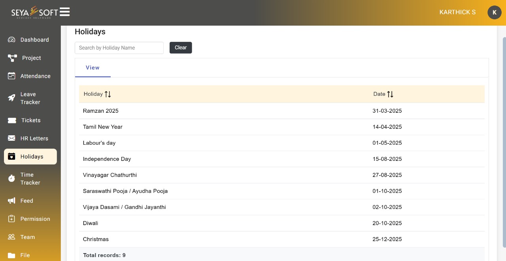The width and height of the screenshot is (506, 261).
Task: Switch to the View tab
Action: [x=93, y=68]
